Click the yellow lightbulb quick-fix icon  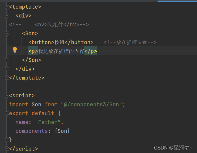point(15,50)
